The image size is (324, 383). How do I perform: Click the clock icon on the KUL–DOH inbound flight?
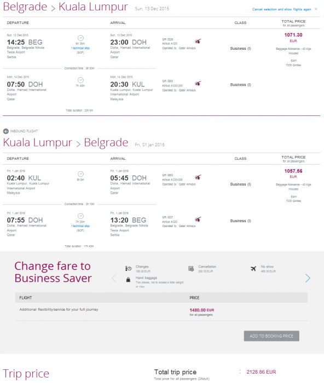[x=80, y=174]
